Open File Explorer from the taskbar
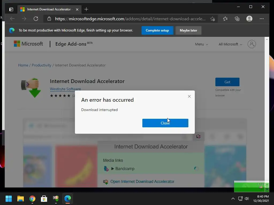274x205 pixels. (x=20, y=199)
